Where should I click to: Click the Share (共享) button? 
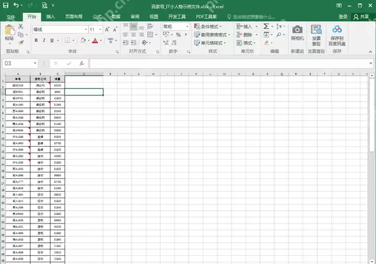point(360,16)
